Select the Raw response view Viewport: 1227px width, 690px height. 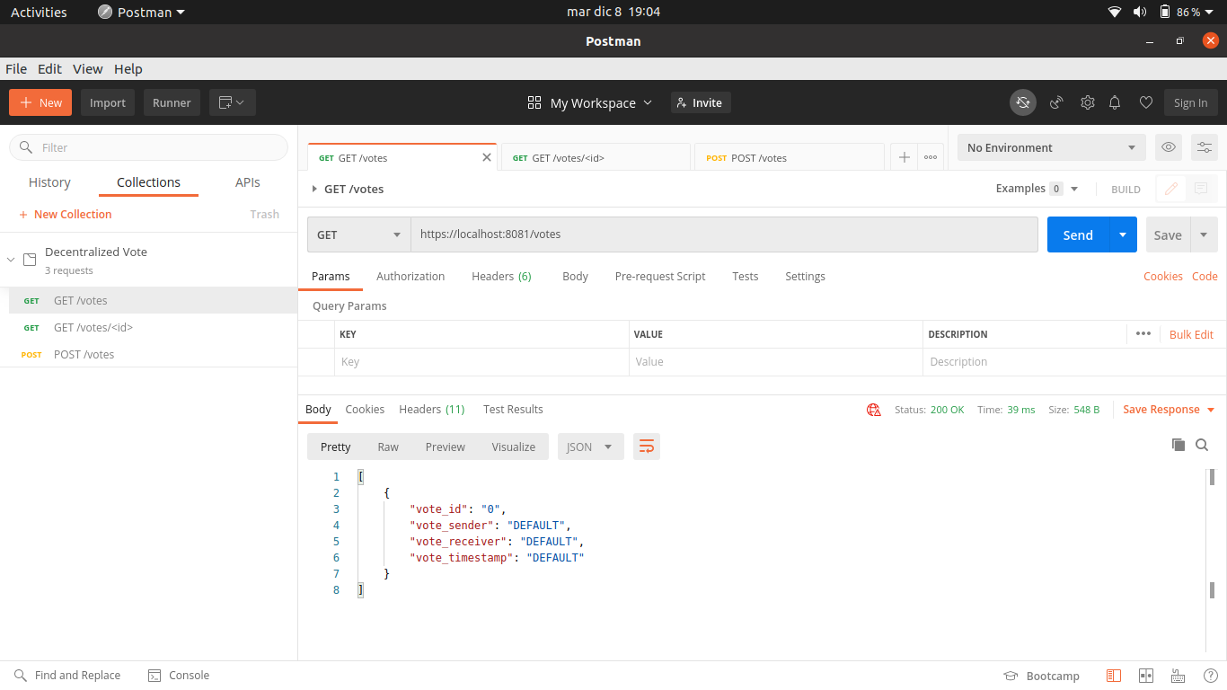pyautogui.click(x=388, y=447)
